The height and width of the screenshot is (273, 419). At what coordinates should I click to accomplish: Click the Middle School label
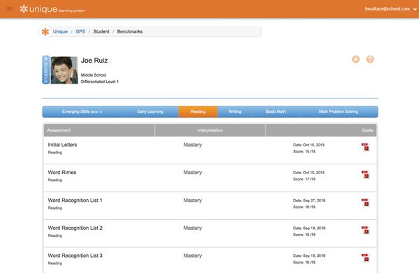94,75
